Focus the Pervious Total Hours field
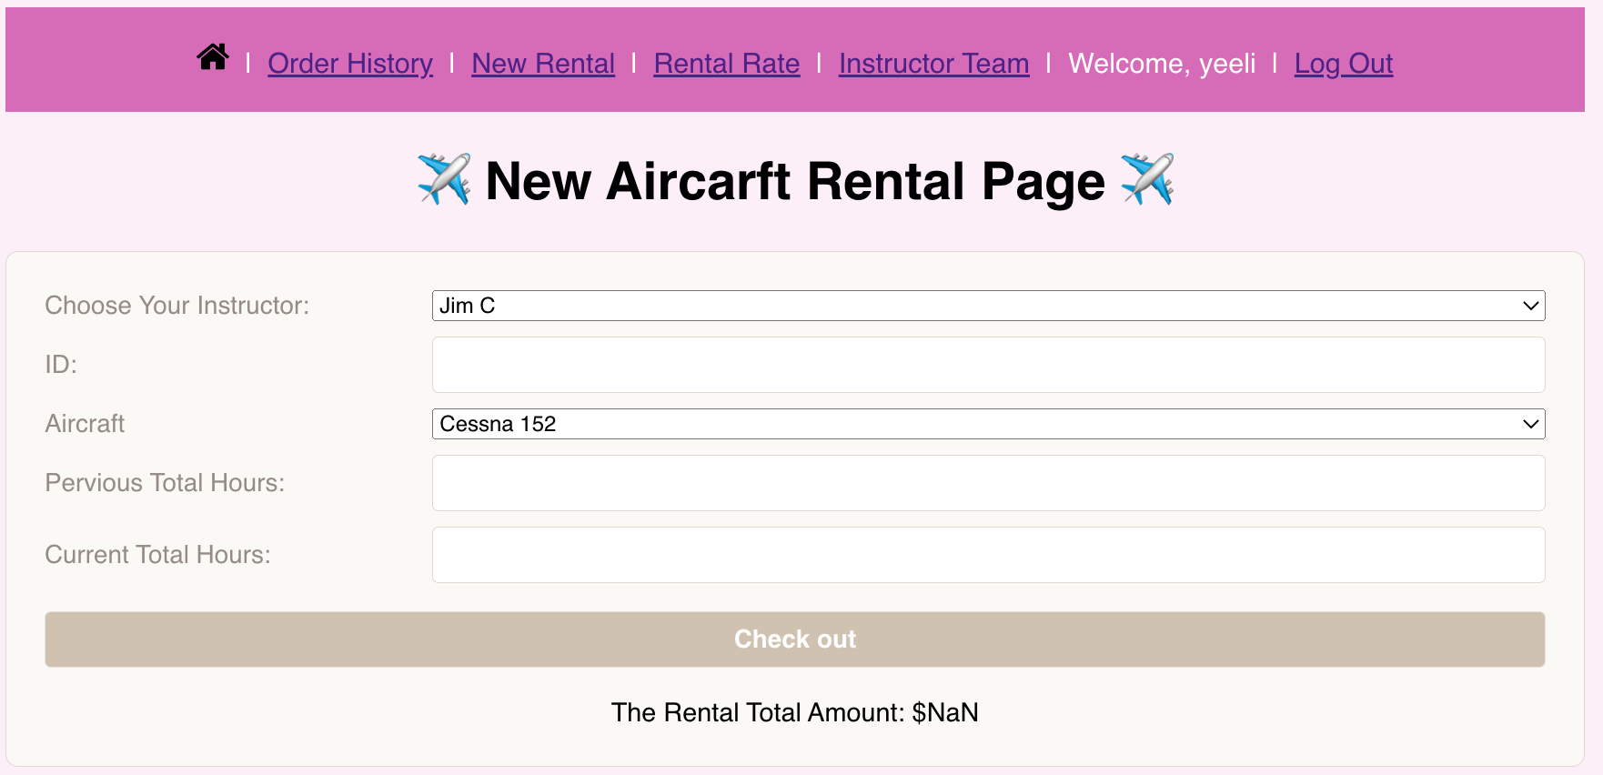Image resolution: width=1603 pixels, height=775 pixels. click(x=989, y=483)
